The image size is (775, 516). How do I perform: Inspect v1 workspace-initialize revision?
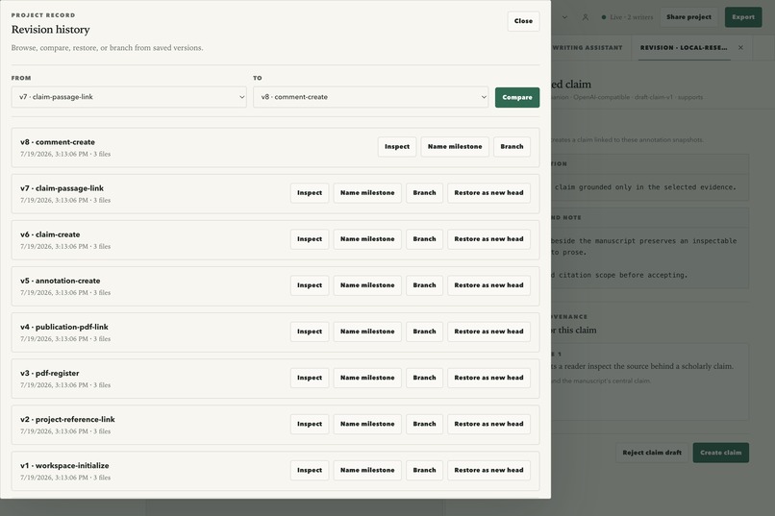[310, 471]
